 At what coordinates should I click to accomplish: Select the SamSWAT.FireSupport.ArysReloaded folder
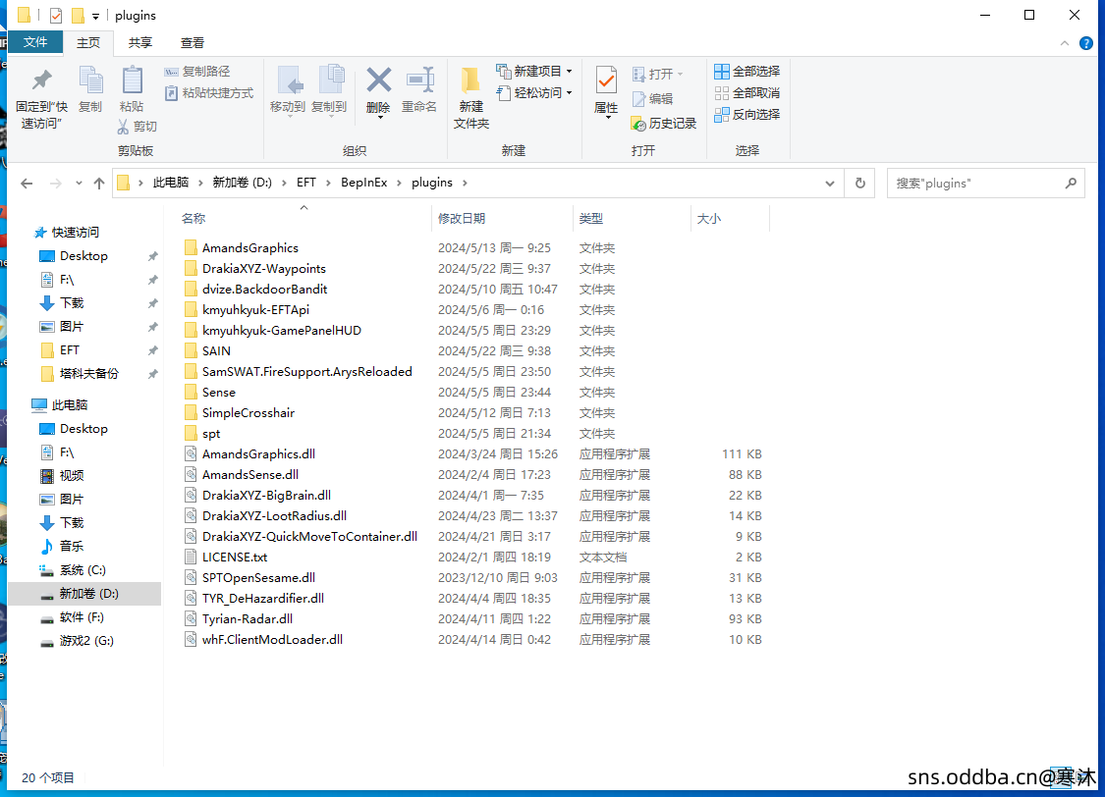coord(306,371)
